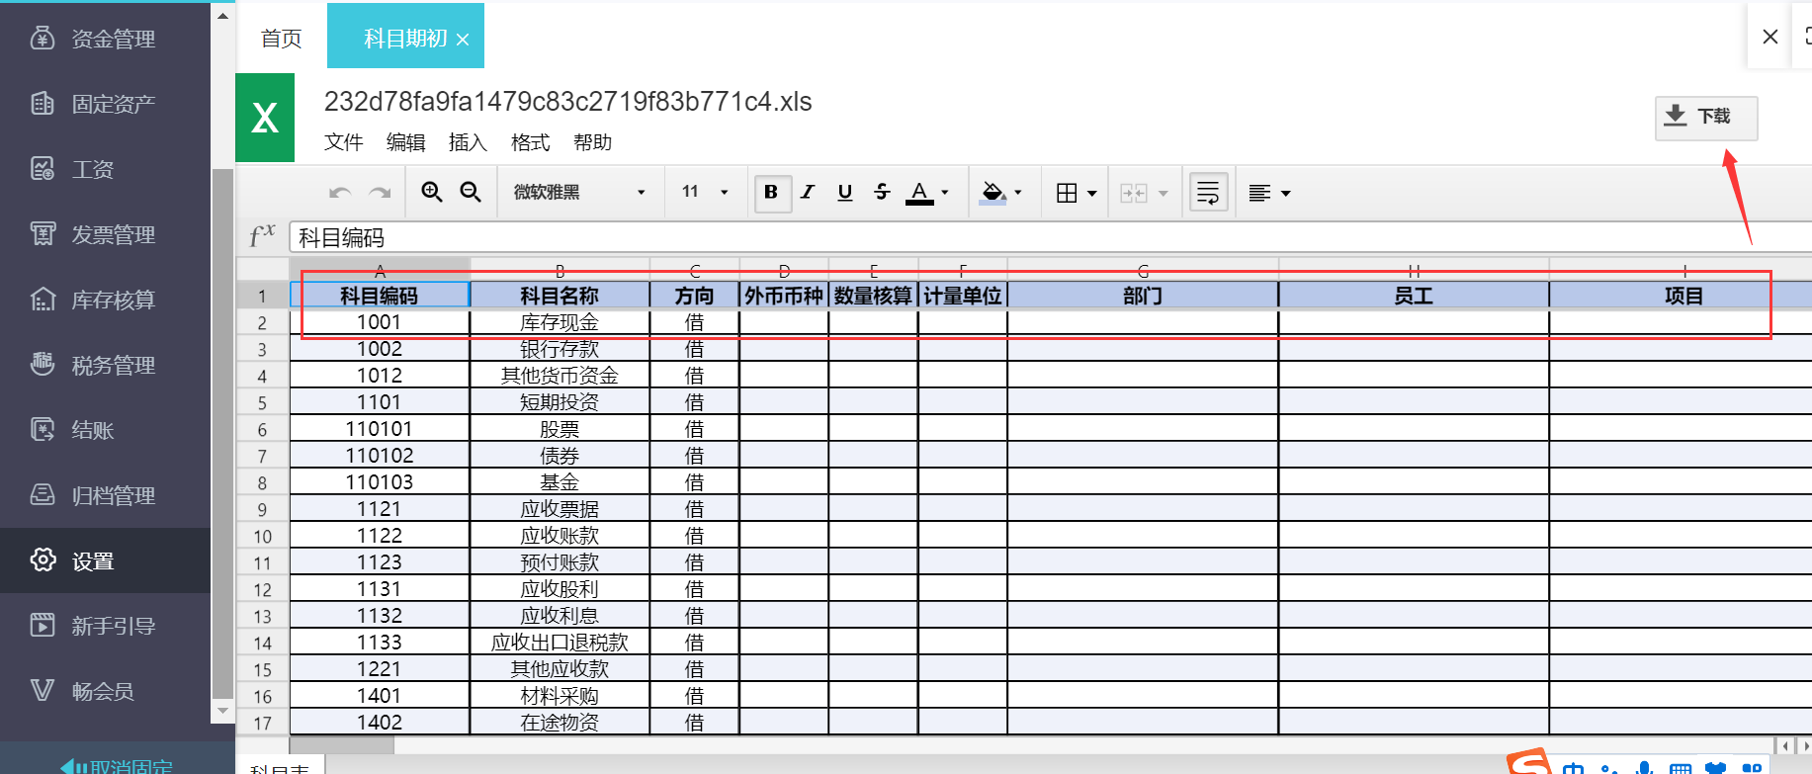Expand the cell borders dropdown

tap(1091, 193)
